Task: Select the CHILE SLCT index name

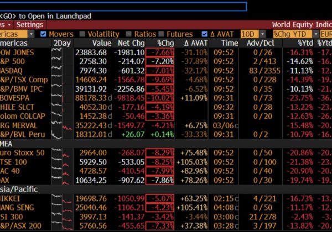Action: click(17, 107)
